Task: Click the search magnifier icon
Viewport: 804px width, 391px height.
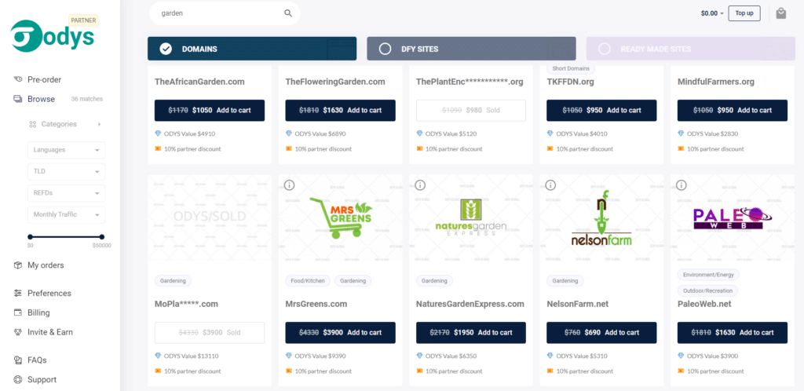Action: coord(287,13)
